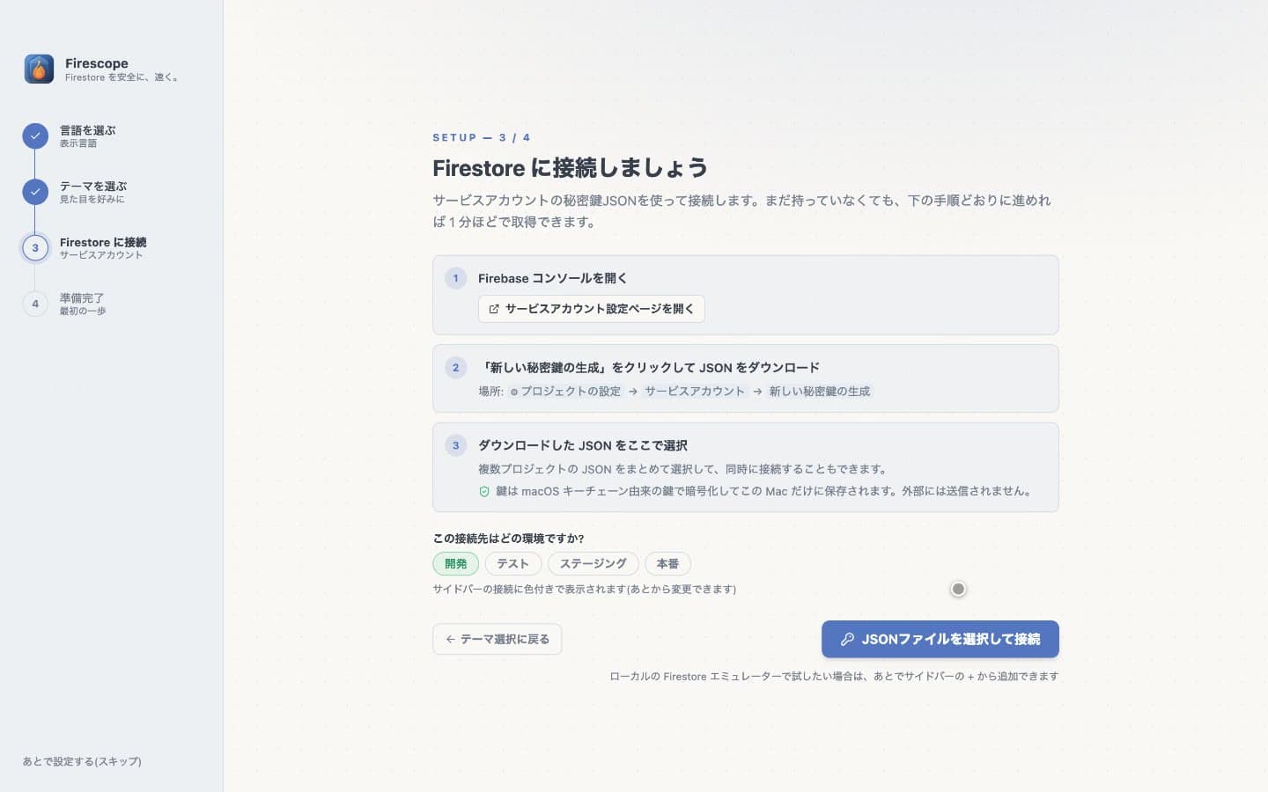
Task: Click number badge 3 in JSON select card
Action: (x=455, y=445)
